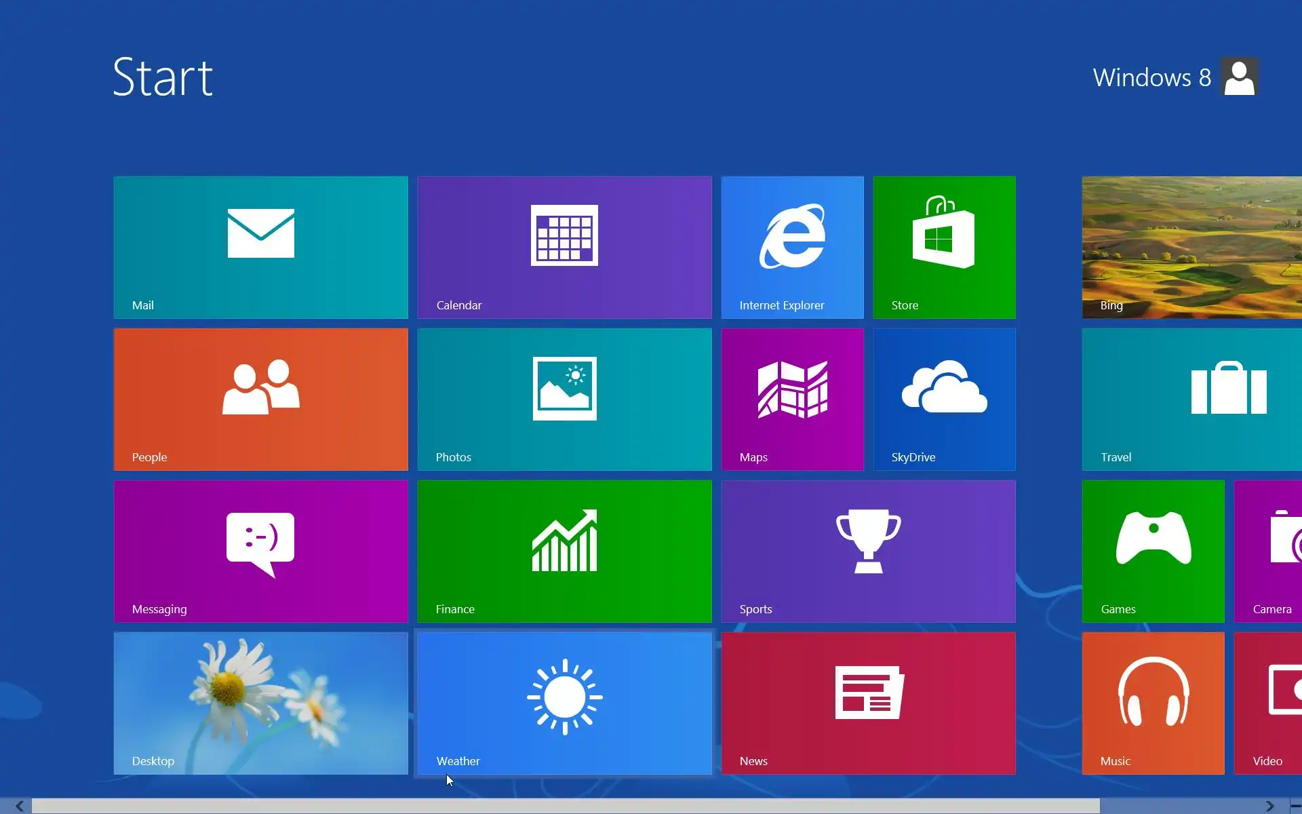Screen dimensions: 1302x814
Task: Open the Windows Store tile
Action: pos(944,247)
